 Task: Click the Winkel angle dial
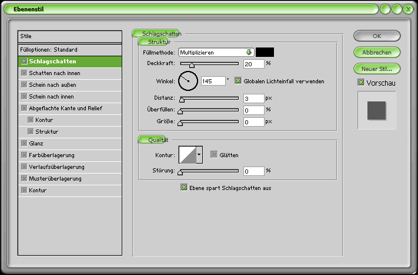click(x=188, y=81)
